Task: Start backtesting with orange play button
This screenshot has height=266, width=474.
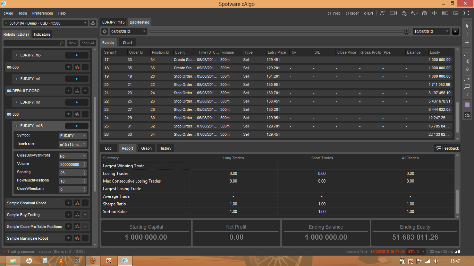Action: [456, 32]
